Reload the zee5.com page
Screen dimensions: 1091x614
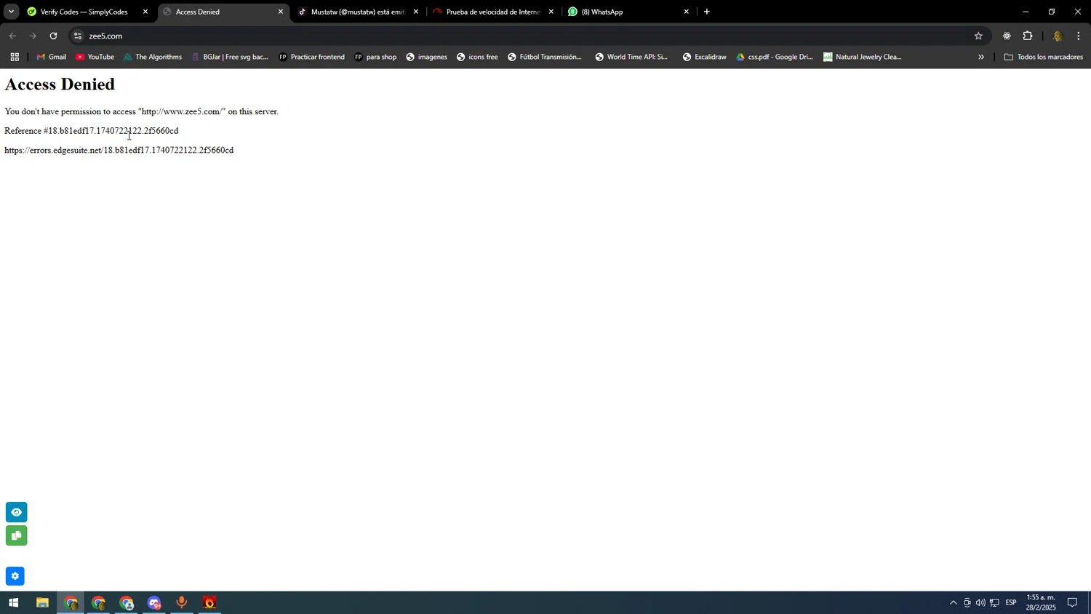click(x=53, y=36)
